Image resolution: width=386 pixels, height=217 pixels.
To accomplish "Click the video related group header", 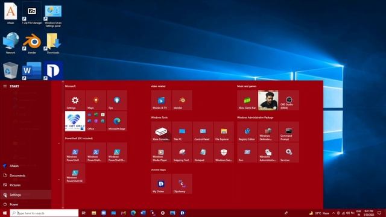I will coord(158,86).
